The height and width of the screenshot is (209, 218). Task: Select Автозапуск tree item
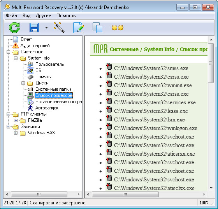click(x=47, y=108)
